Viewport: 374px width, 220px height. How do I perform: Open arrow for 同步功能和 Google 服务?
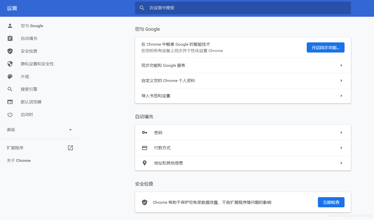point(341,65)
